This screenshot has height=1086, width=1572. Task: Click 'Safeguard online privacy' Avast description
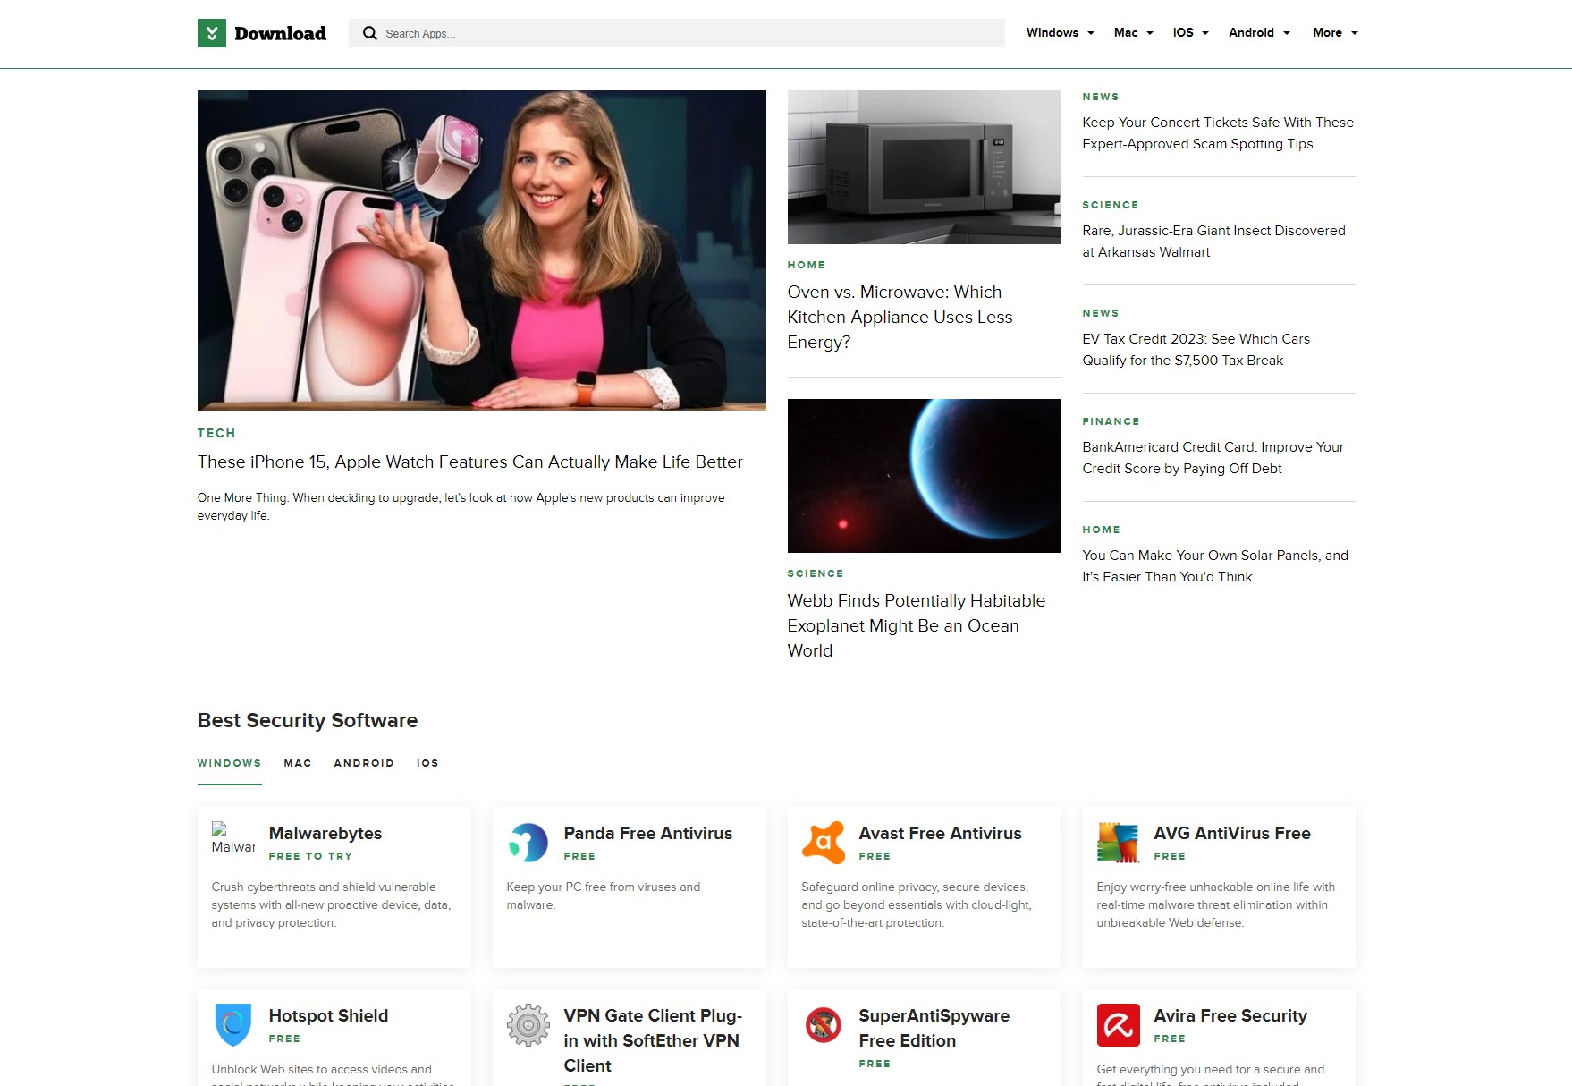917,904
